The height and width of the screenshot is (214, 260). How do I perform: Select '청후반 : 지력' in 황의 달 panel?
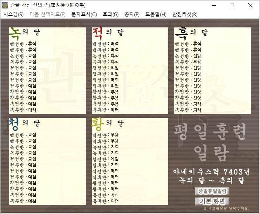105,165
